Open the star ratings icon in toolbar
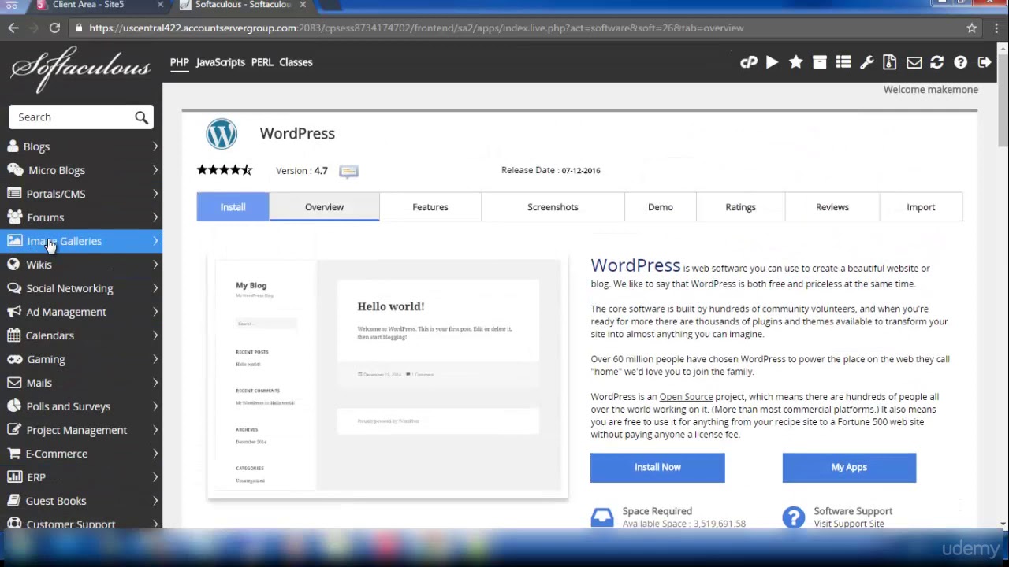 (796, 62)
